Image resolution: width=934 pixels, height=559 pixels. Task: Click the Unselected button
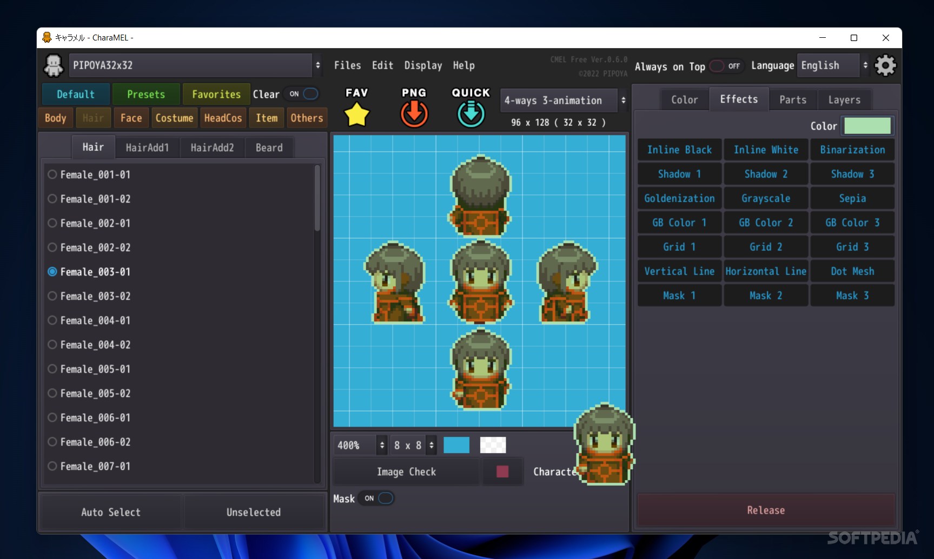[x=254, y=512]
